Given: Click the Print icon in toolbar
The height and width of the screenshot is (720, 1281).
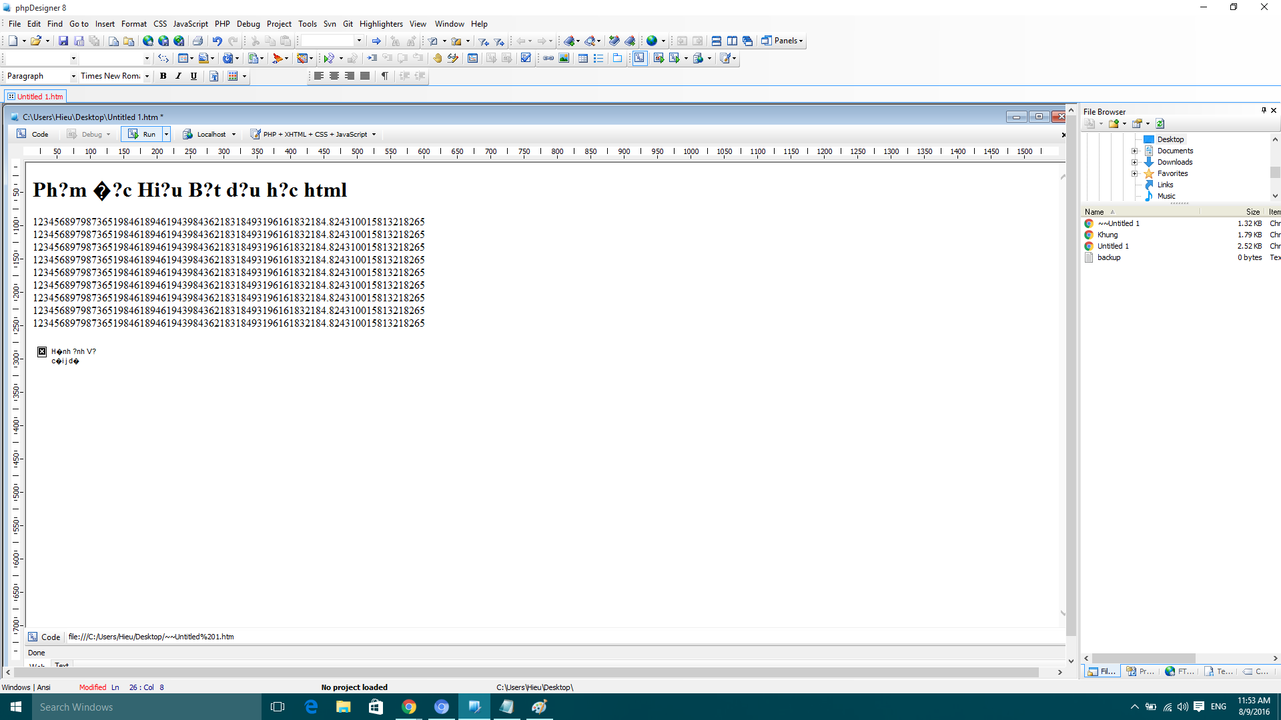Looking at the screenshot, I should coord(197,41).
